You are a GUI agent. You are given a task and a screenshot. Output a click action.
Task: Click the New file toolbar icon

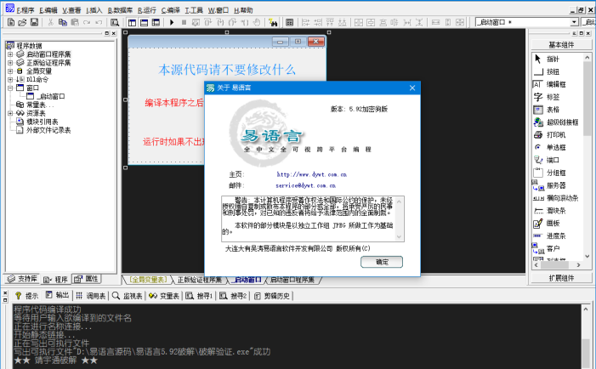click(x=11, y=22)
